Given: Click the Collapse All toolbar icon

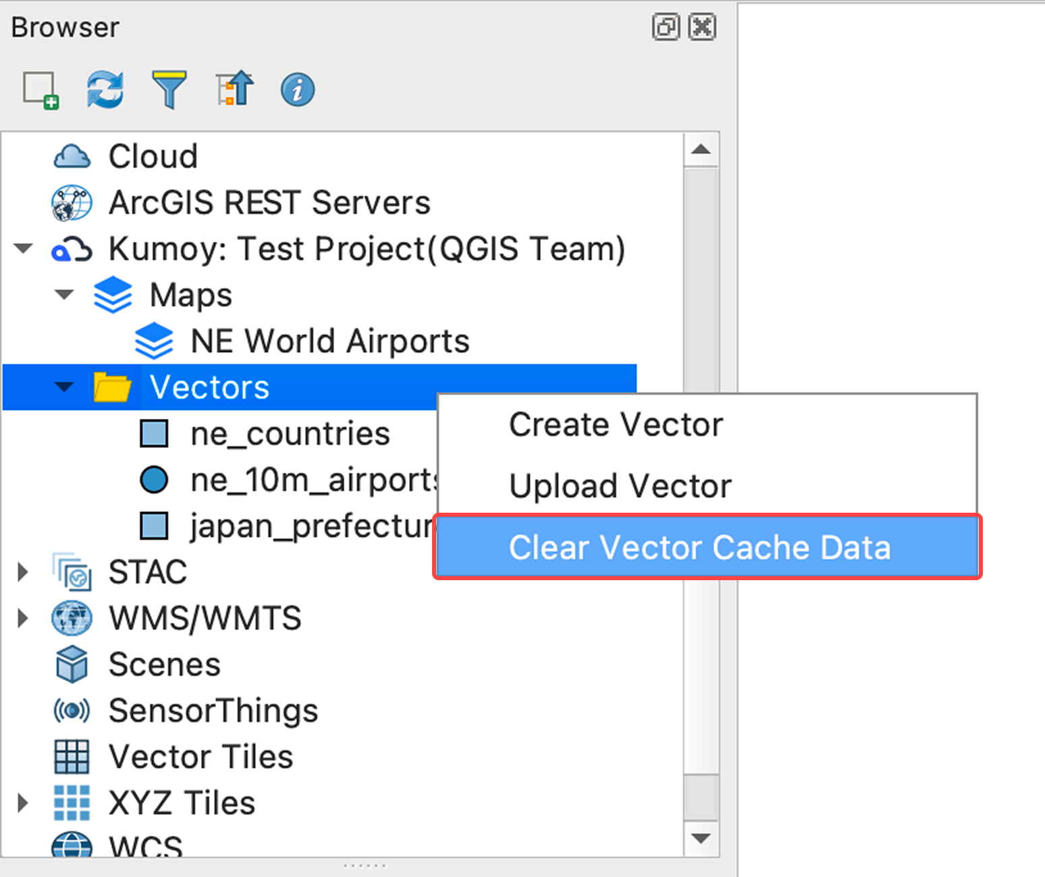Looking at the screenshot, I should coord(233,88).
